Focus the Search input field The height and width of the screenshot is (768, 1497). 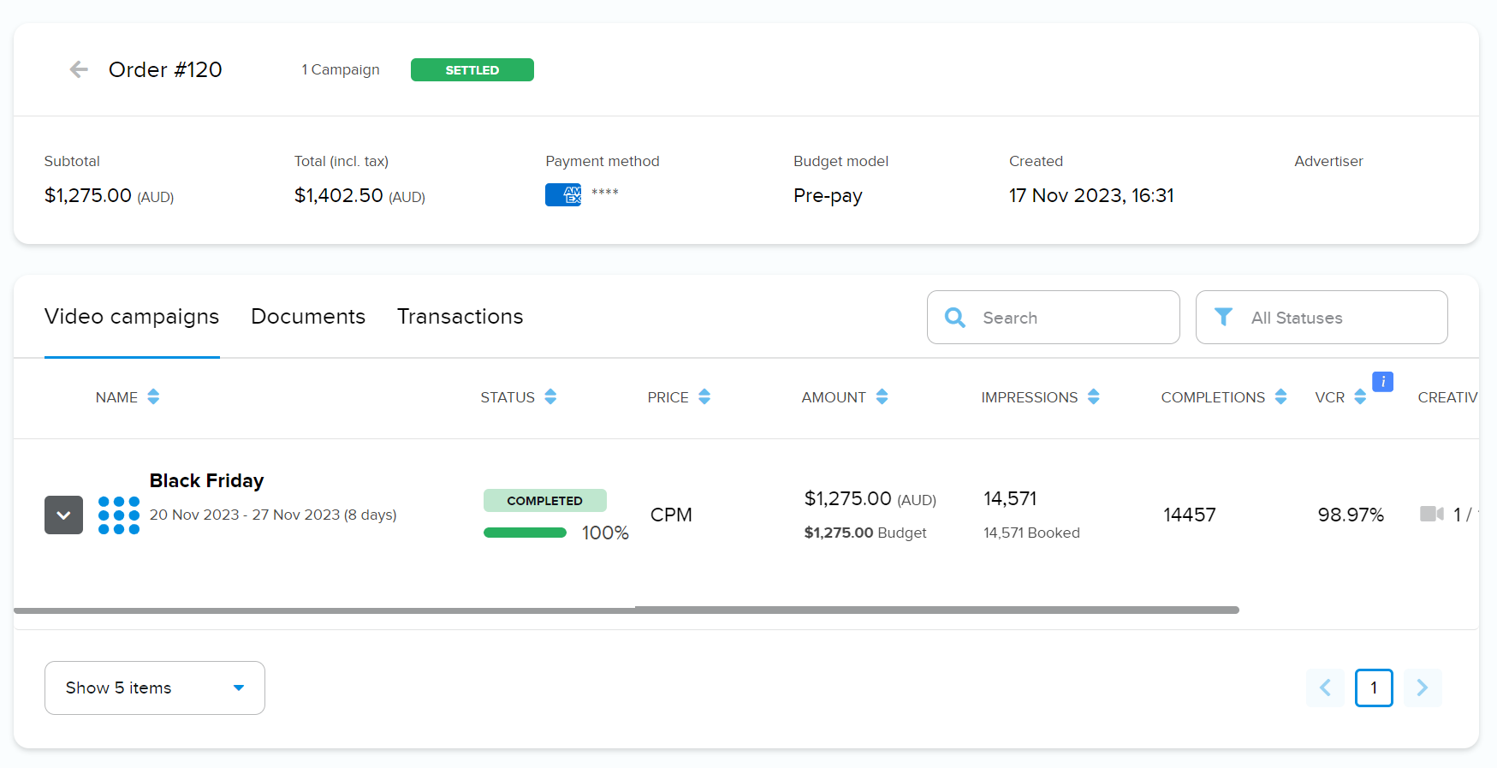tap(1054, 318)
